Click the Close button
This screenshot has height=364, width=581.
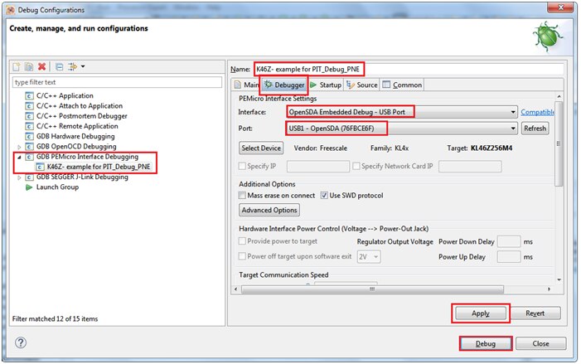pyautogui.click(x=540, y=343)
